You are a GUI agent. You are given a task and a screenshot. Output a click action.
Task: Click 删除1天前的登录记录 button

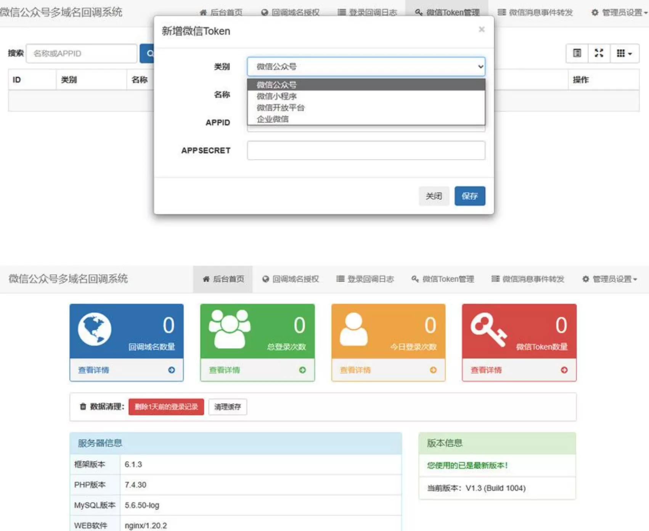tap(166, 407)
